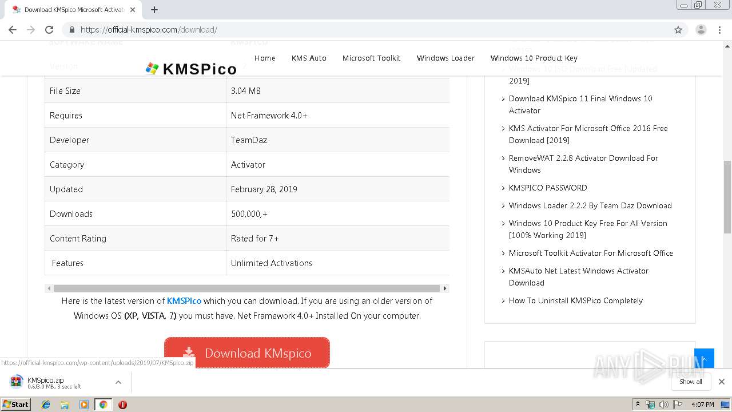Open Windows Explorer taskbar folder icon
Screen dimensions: 732x412
[x=65, y=405]
